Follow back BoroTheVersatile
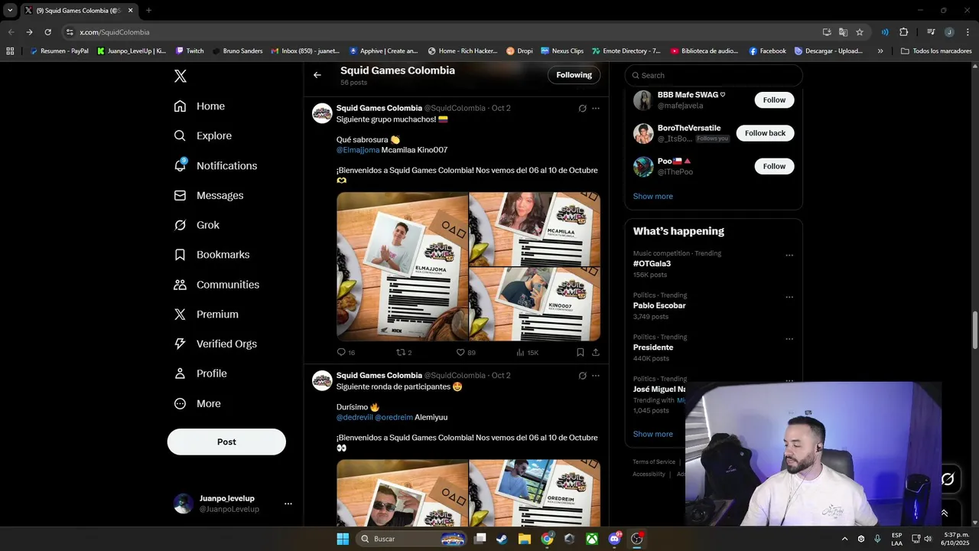This screenshot has height=551, width=979. coord(765,133)
